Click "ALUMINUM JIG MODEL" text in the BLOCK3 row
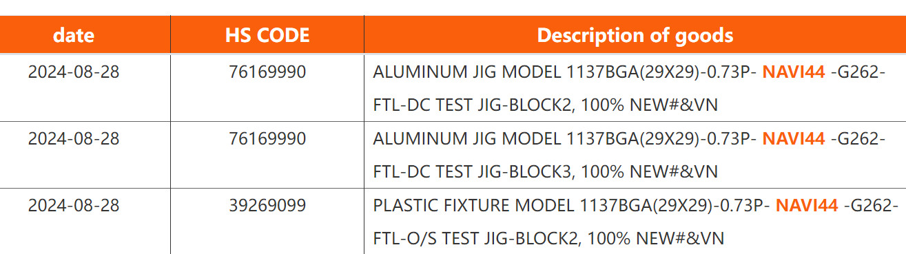The image size is (906, 254). point(466,139)
